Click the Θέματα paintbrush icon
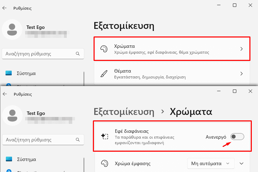258x172 pixels. pos(104,74)
